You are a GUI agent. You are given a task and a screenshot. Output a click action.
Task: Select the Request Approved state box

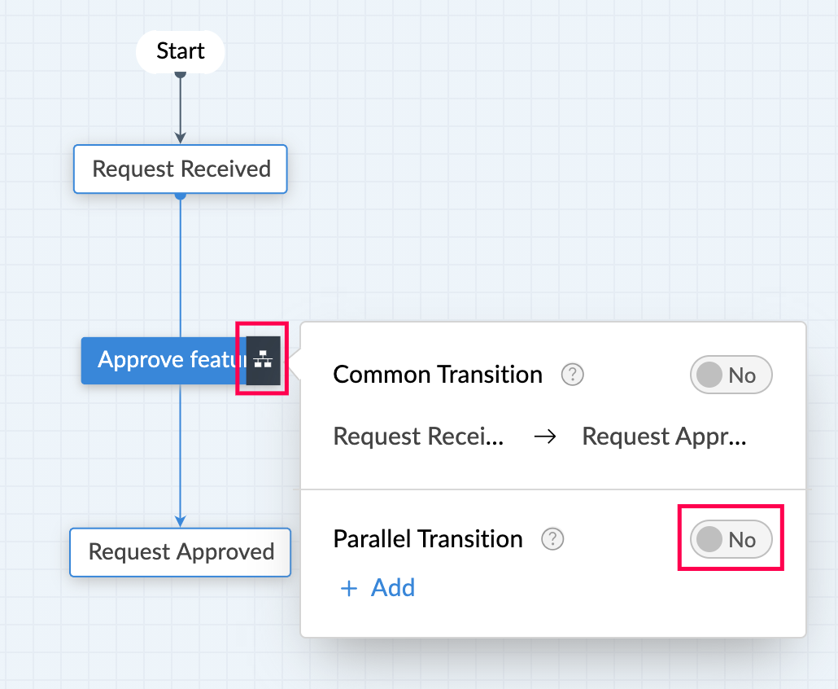coord(181,552)
